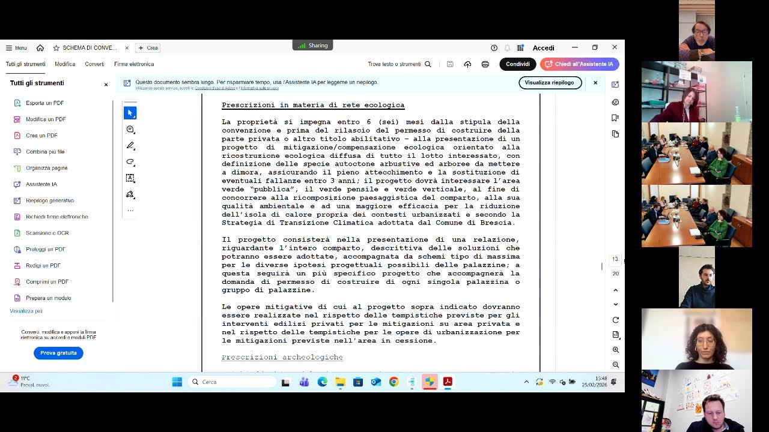Select the arrow selection tool
This screenshot has width=769, height=432.
point(130,113)
